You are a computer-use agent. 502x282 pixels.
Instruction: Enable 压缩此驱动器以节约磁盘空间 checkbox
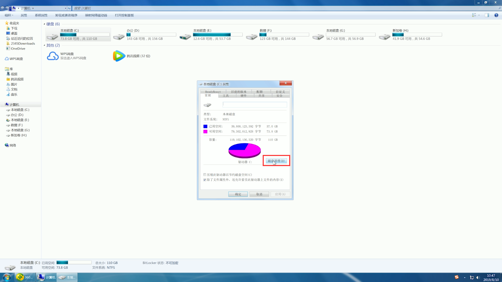205,175
